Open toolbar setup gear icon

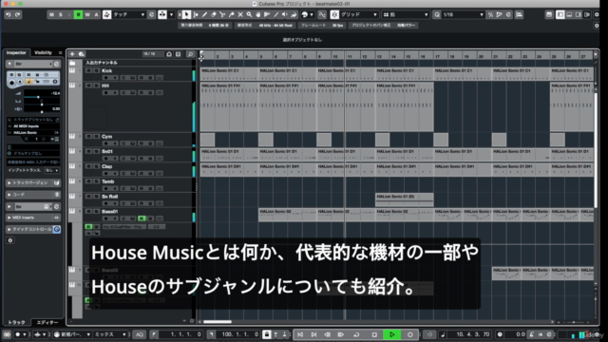tap(597, 15)
